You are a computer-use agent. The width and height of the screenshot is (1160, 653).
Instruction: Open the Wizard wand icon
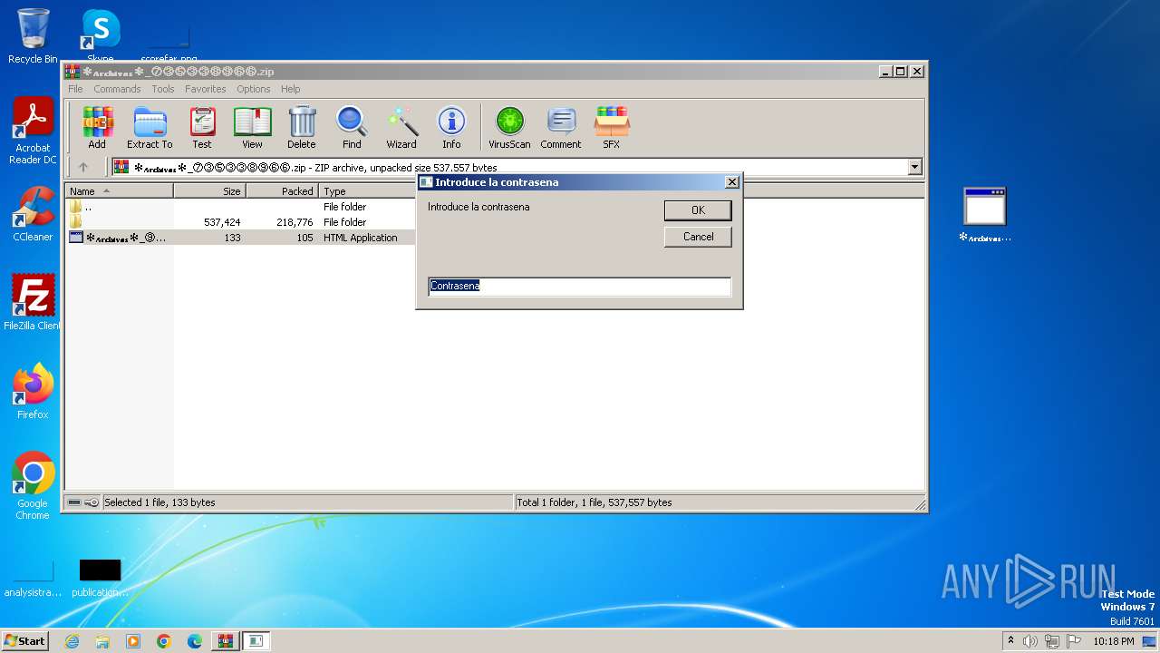pos(401,127)
